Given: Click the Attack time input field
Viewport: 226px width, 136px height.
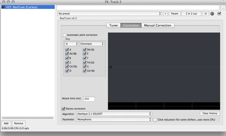Looking at the screenshot, I should tap(89, 99).
